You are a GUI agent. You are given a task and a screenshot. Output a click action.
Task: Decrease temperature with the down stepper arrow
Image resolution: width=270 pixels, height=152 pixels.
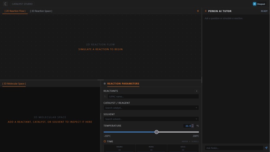pos(193,127)
